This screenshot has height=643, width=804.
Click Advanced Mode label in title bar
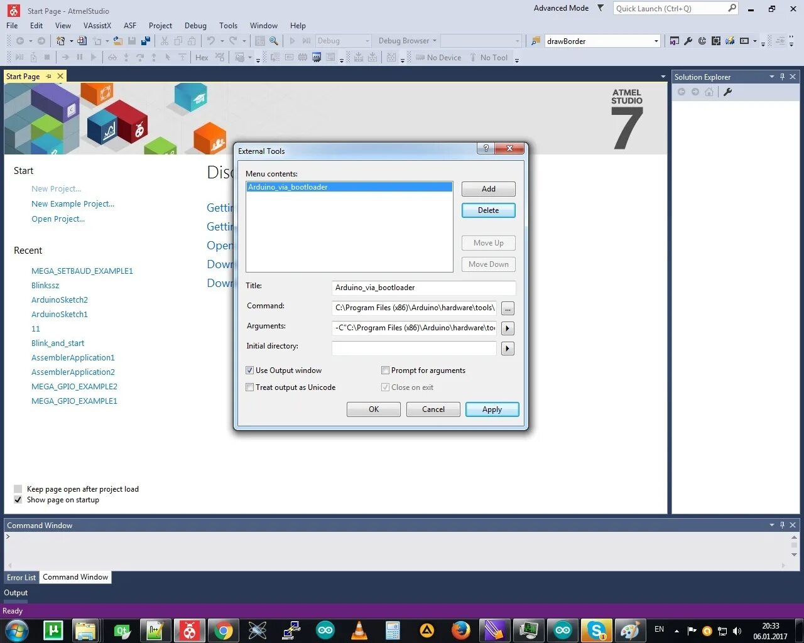click(x=561, y=8)
